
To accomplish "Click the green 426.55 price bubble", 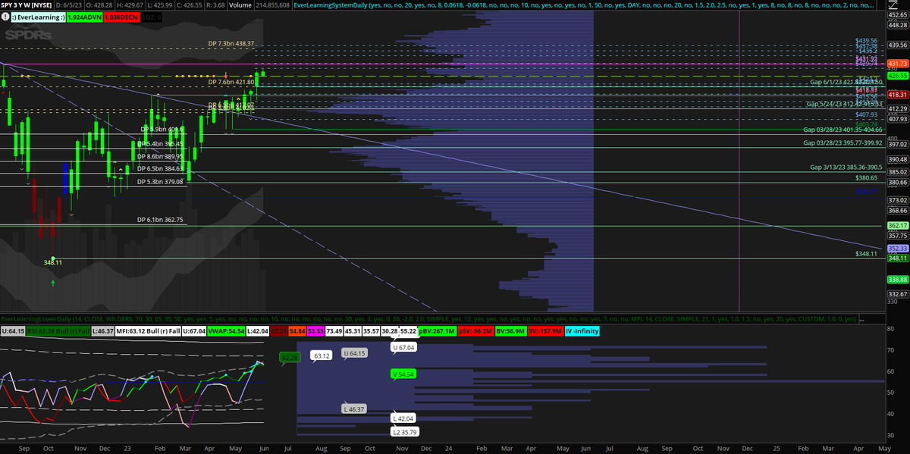I will (898, 76).
